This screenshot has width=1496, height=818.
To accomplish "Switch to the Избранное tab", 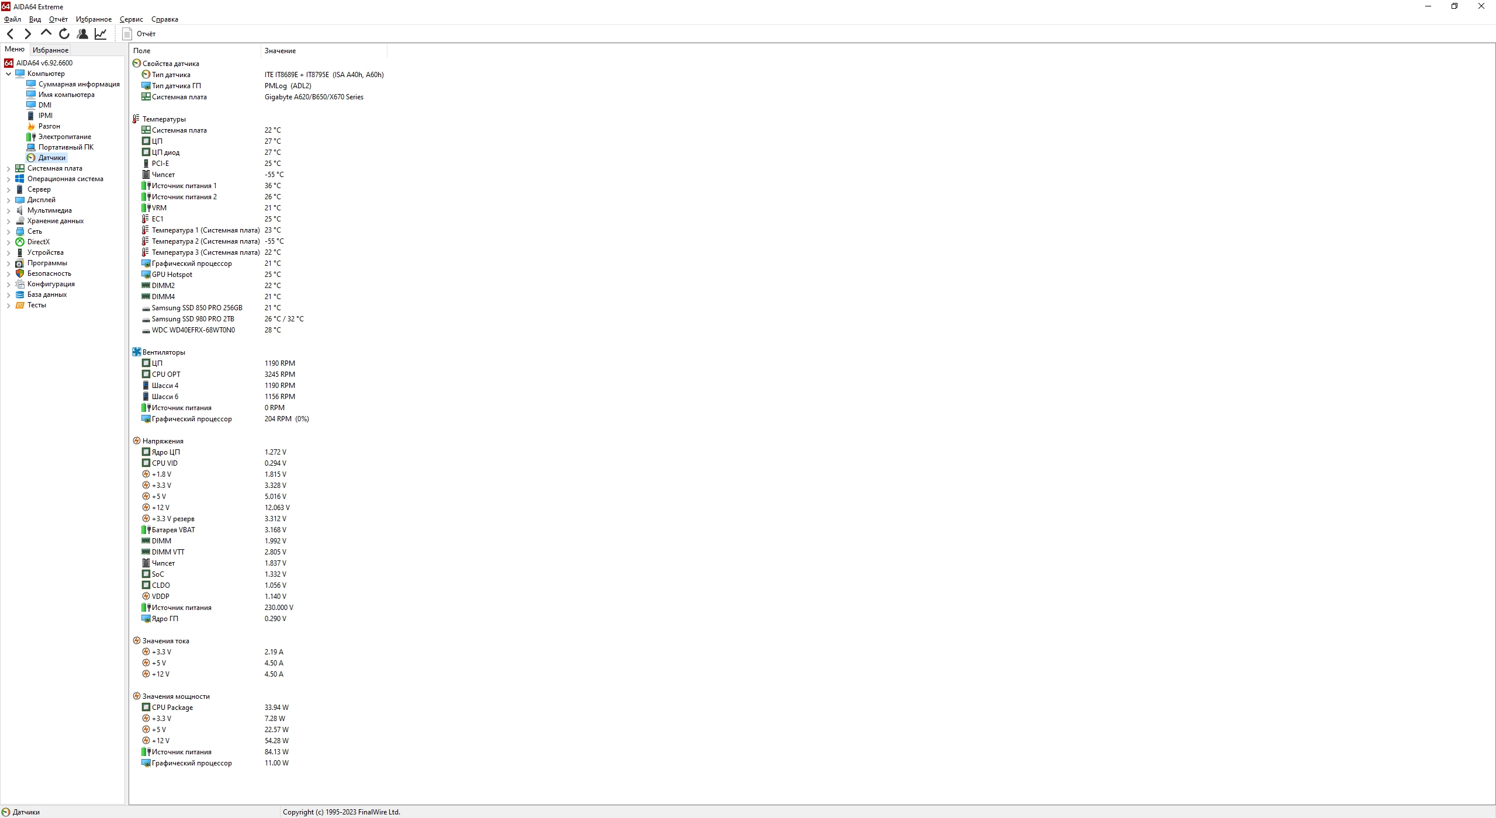I will (x=50, y=50).
